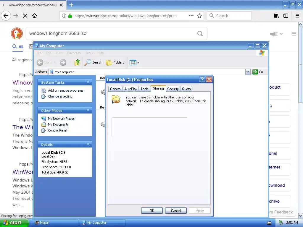Go up one folder in My Computer

tap(77, 62)
